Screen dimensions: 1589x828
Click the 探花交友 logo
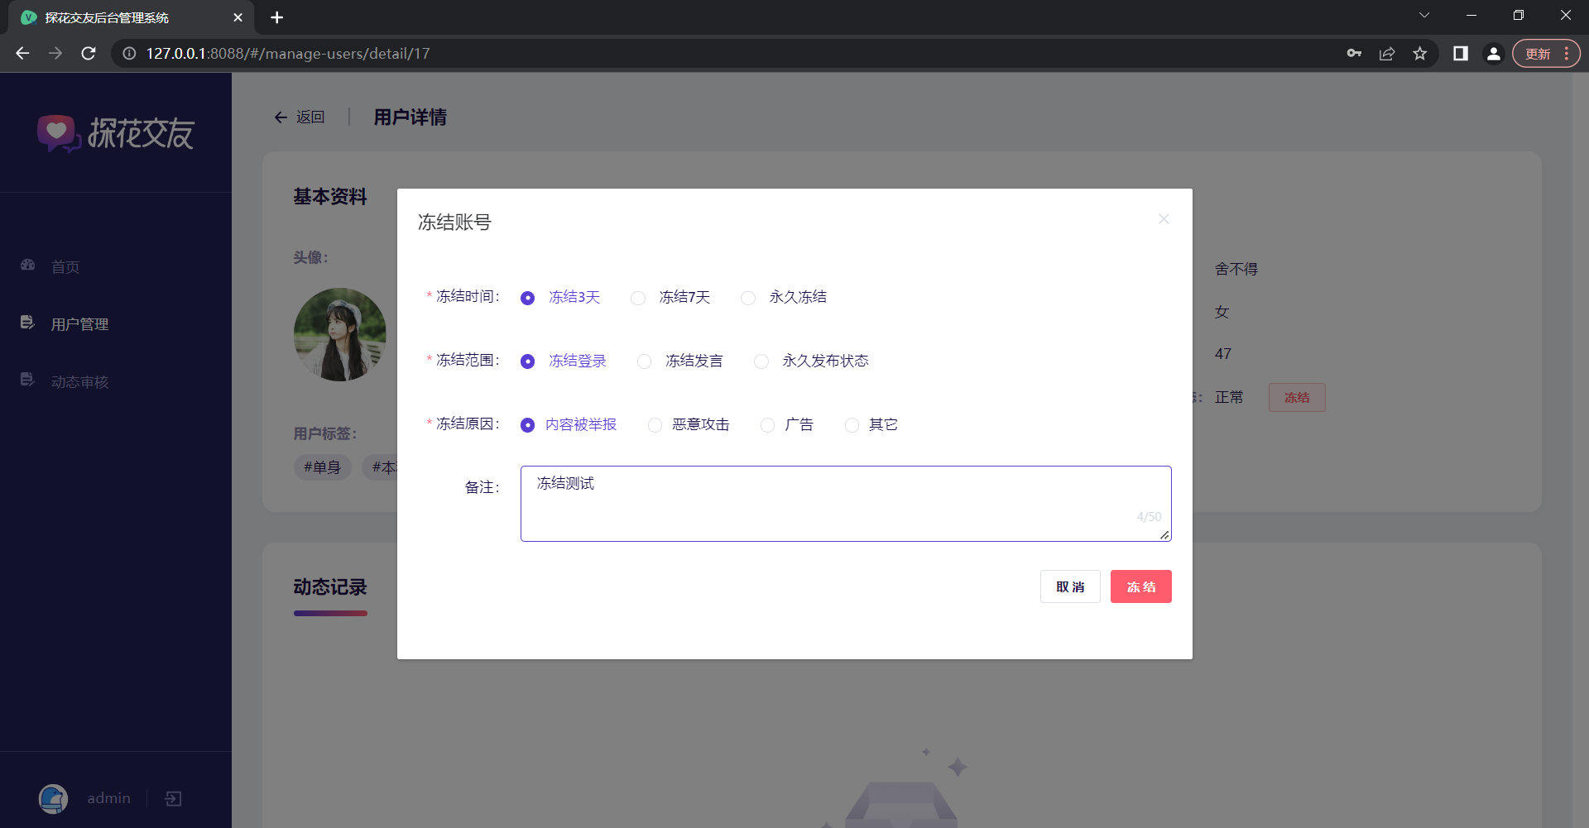pyautogui.click(x=116, y=133)
